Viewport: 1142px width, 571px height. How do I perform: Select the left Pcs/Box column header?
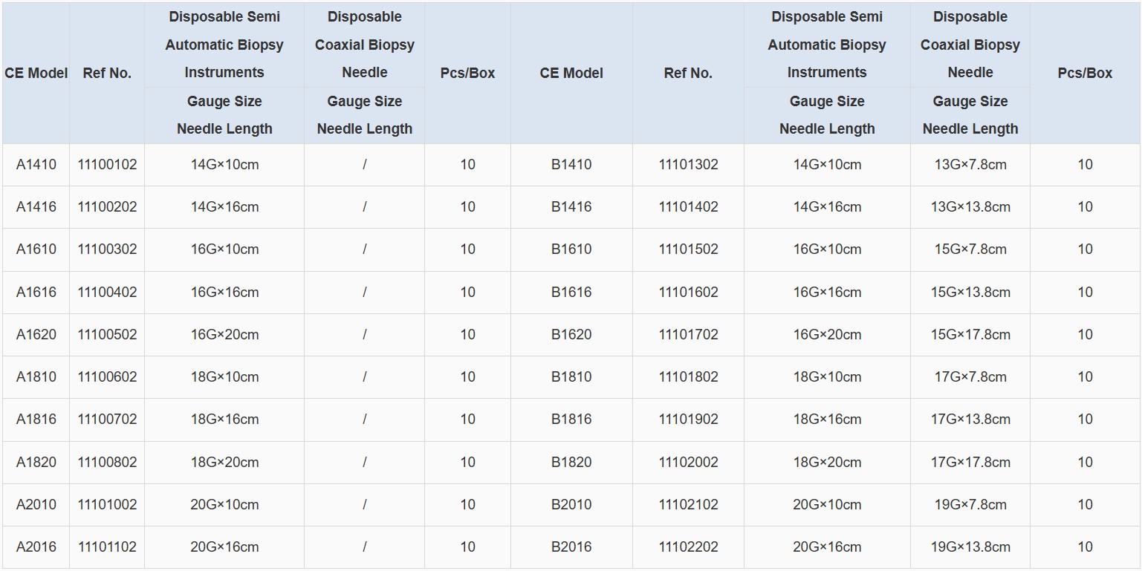(467, 73)
